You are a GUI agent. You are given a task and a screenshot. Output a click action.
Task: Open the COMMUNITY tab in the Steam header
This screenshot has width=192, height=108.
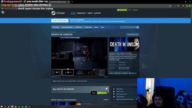point(81,13)
